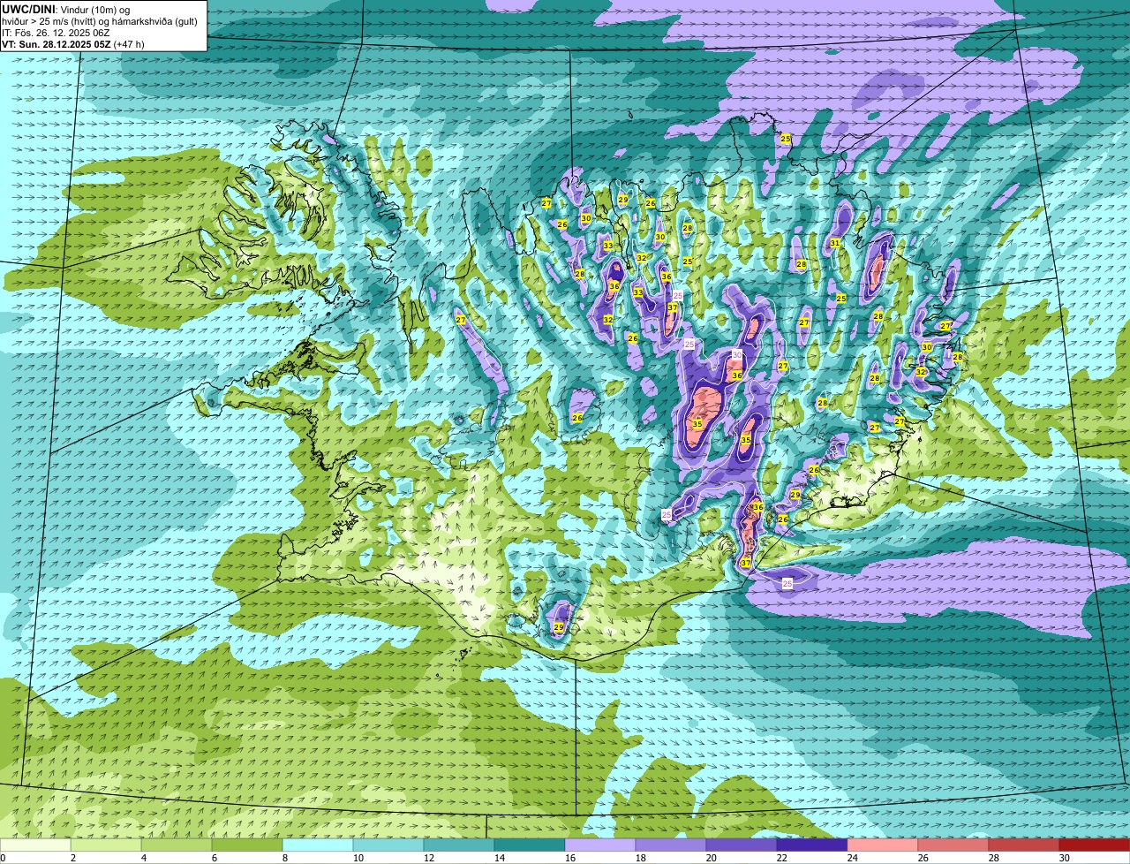Click the legend scale number 18
1130x864 pixels.
coord(640,858)
